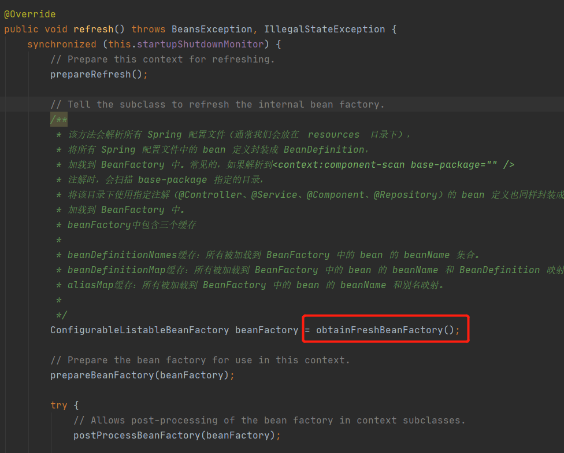Click the throws keyword
This screenshot has height=453, width=564.
point(148,29)
